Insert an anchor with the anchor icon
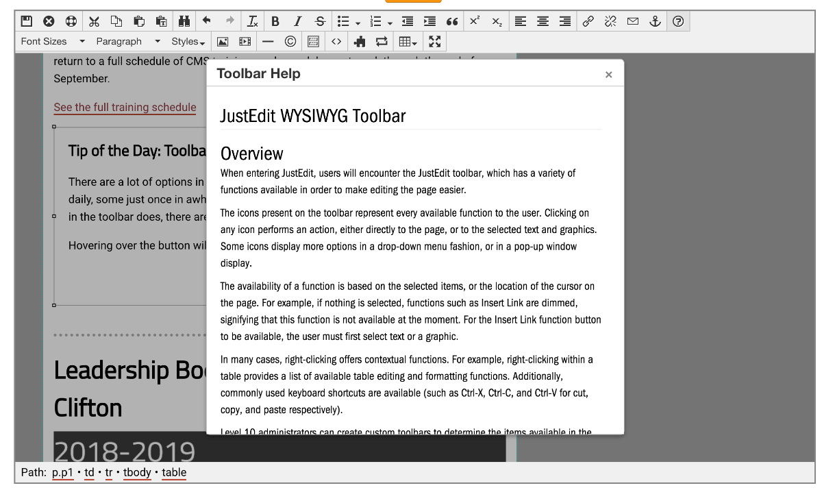 656,22
